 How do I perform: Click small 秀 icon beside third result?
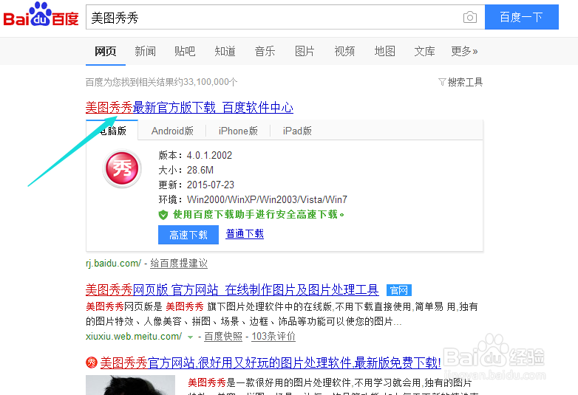point(91,363)
